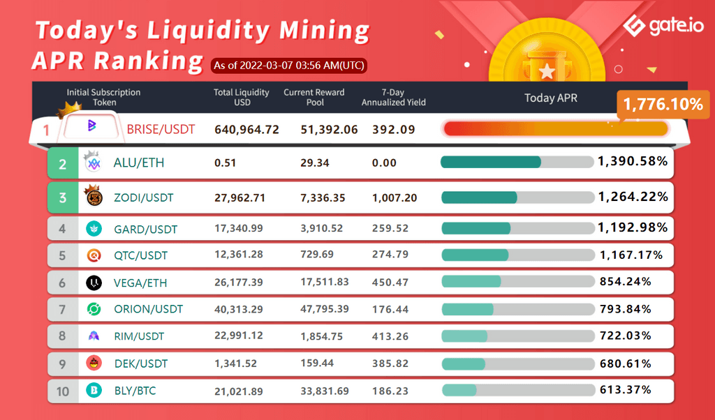Click the gate.io logo
715x420 pixels.
coord(663,27)
